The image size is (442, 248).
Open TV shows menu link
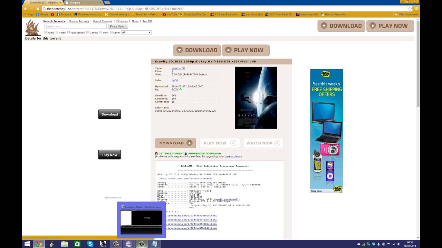pos(122,21)
